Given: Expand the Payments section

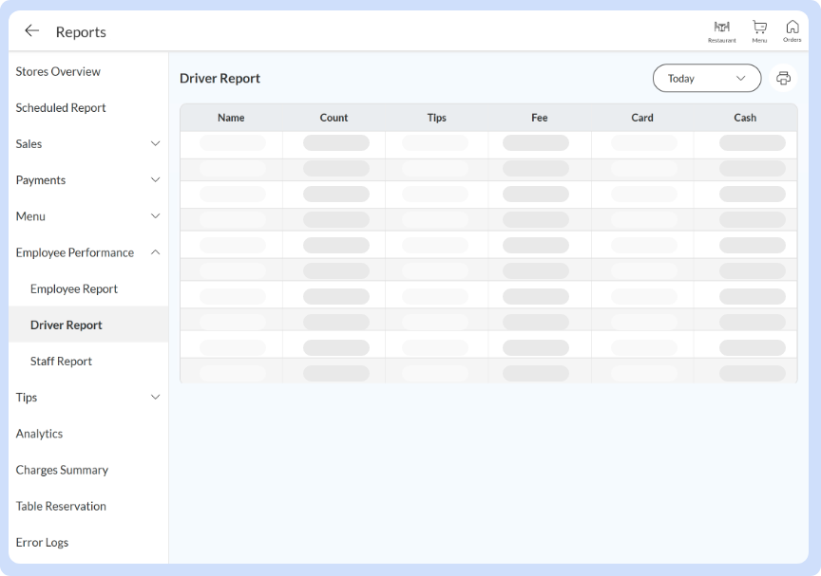Looking at the screenshot, I should (x=156, y=180).
